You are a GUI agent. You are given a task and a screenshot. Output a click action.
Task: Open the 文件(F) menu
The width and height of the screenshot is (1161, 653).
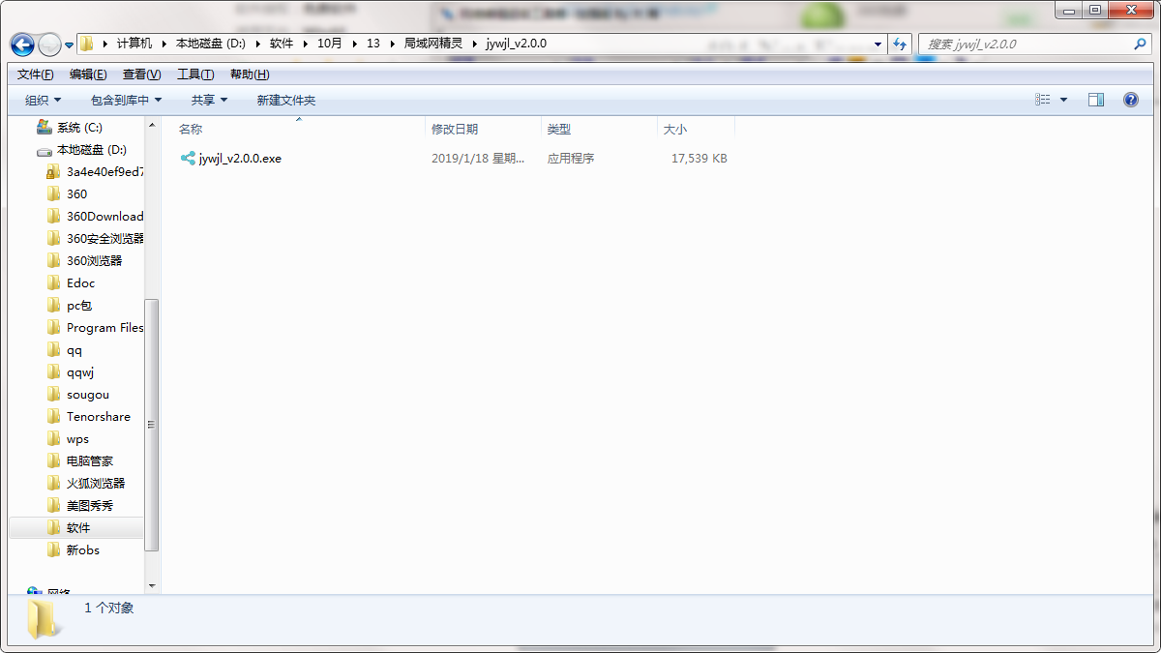[36, 74]
